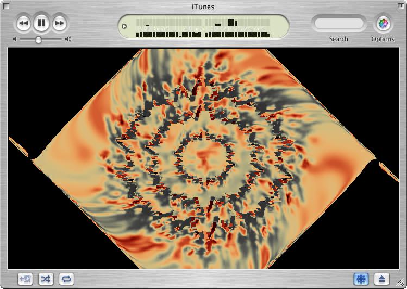
Task: Click the window resize grip
Action: click(400, 282)
